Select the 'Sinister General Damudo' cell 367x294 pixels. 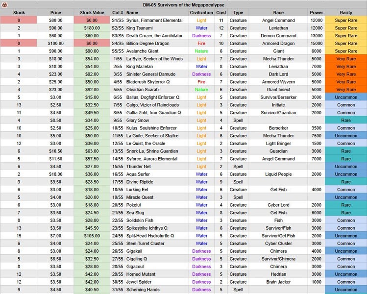pos(157,74)
